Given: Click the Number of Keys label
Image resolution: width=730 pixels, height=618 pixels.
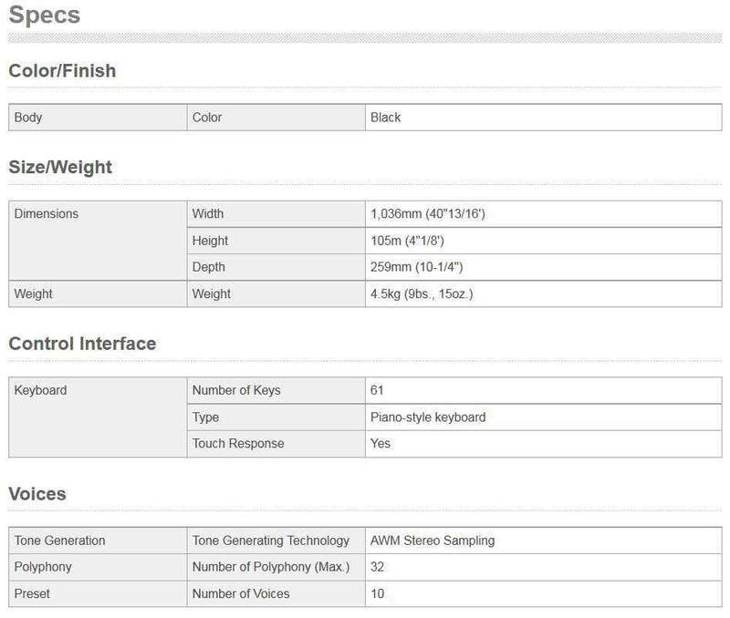Looking at the screenshot, I should pos(236,390).
